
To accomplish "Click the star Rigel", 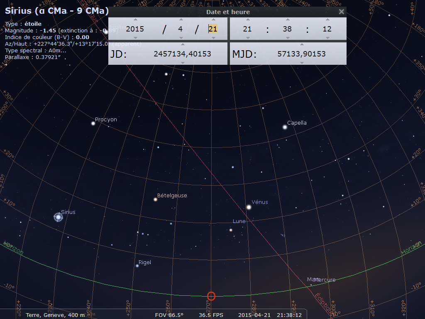I will pyautogui.click(x=137, y=265).
